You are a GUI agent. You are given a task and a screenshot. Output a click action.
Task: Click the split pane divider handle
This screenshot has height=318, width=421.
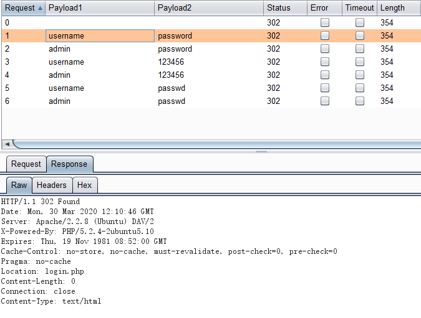click(x=261, y=151)
